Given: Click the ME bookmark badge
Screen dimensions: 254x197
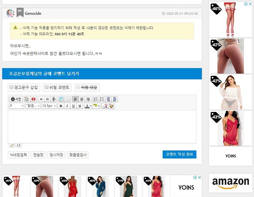Looking at the screenshot, I should coord(20,12).
